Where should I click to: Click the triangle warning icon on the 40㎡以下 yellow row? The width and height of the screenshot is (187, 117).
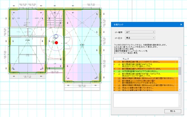click(119, 64)
